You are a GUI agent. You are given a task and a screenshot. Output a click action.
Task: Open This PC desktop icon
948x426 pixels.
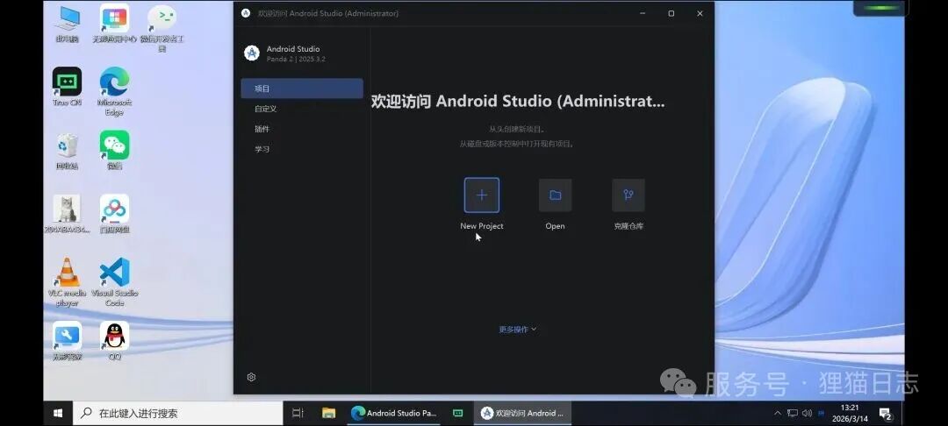tap(67, 24)
